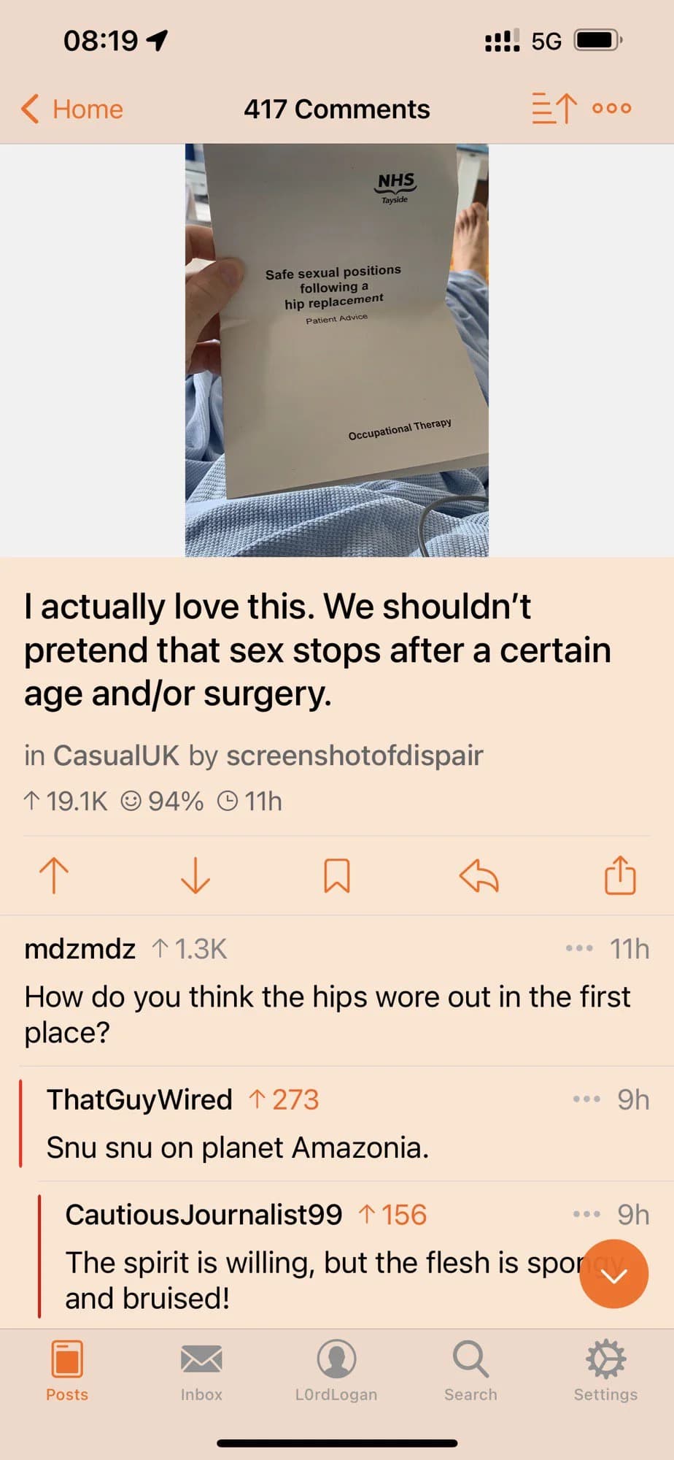
Task: Open the L0rdLogan profile tab
Action: 336,1370
